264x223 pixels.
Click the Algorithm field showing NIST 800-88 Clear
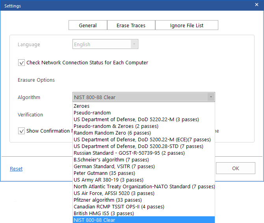[x=143, y=97]
